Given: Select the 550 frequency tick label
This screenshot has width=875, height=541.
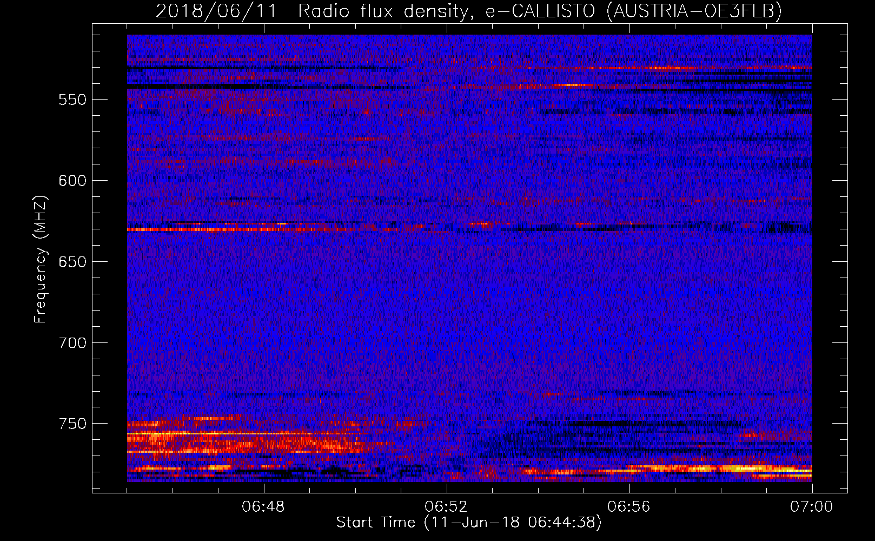Looking at the screenshot, I should 72,100.
